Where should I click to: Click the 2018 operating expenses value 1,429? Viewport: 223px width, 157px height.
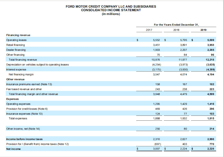point(184,104)
